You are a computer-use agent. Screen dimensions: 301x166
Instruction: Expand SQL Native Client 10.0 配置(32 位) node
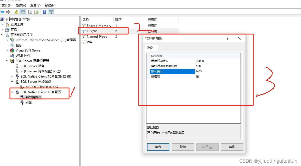(12, 76)
